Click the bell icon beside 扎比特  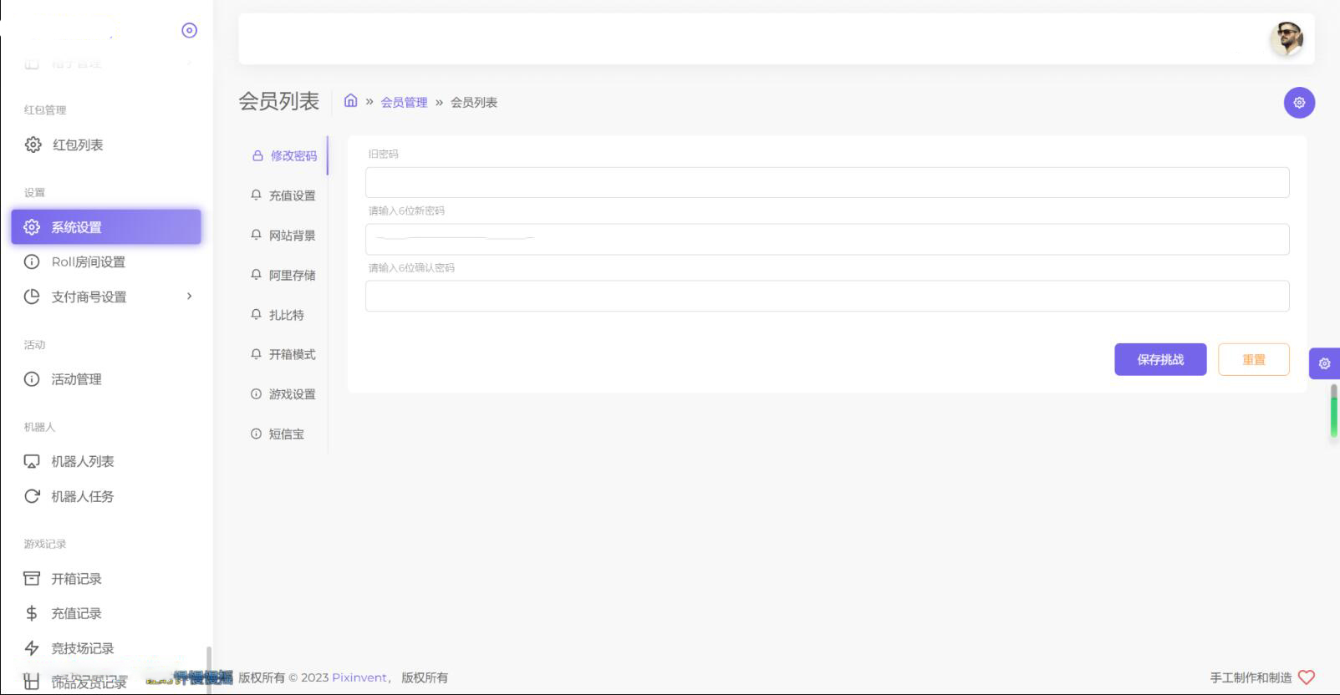256,314
